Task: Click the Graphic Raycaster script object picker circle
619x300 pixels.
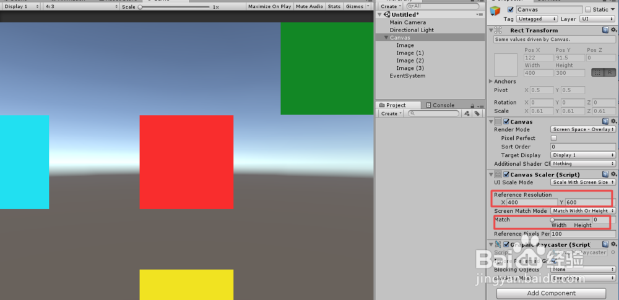Action: (x=613, y=252)
